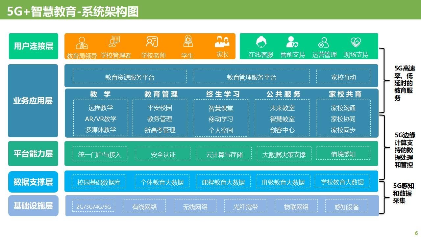This screenshot has width=421, height=237.
Task: Select the 家校协同 entry
Action: [343, 119]
